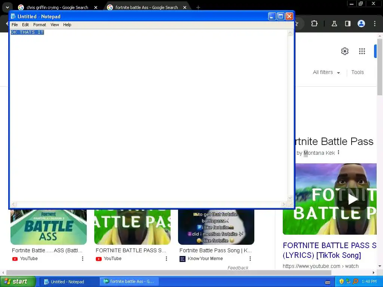Maximize the Notepad window
This screenshot has height=287, width=383.
pyautogui.click(x=281, y=16)
